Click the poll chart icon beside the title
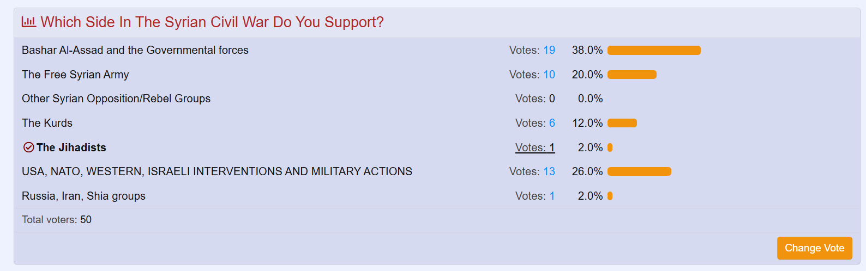The width and height of the screenshot is (866, 271). (x=29, y=22)
